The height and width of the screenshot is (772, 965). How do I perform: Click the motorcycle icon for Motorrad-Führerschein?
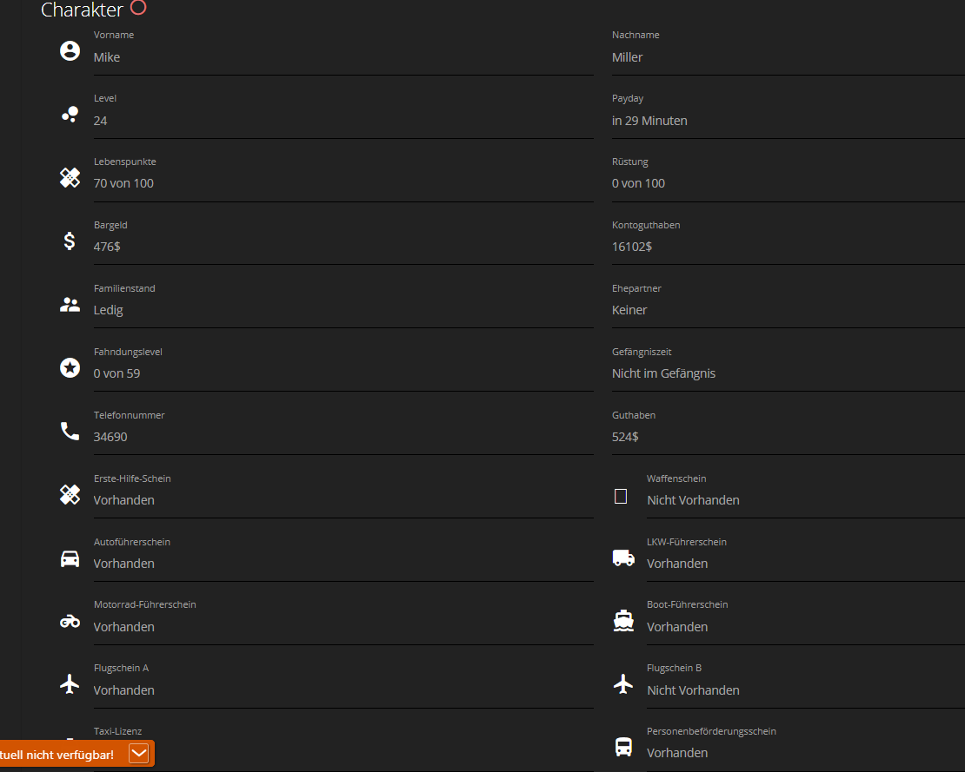pyautogui.click(x=70, y=622)
